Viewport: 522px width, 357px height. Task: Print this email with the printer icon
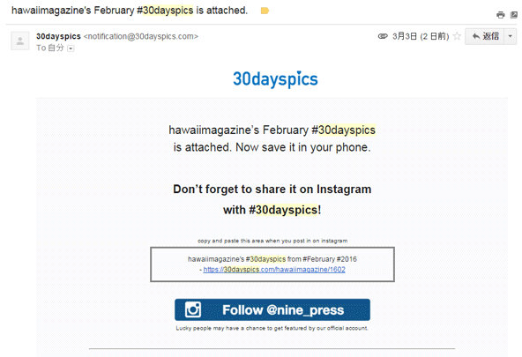coord(500,15)
